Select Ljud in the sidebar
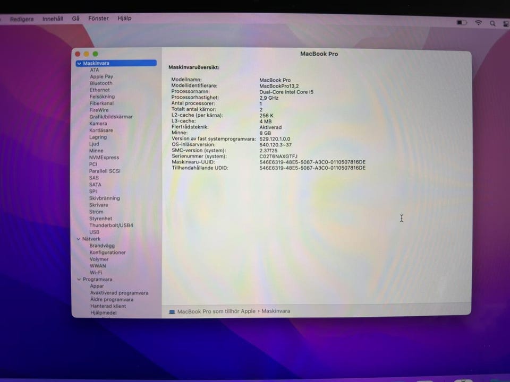The image size is (510, 382). (x=95, y=144)
